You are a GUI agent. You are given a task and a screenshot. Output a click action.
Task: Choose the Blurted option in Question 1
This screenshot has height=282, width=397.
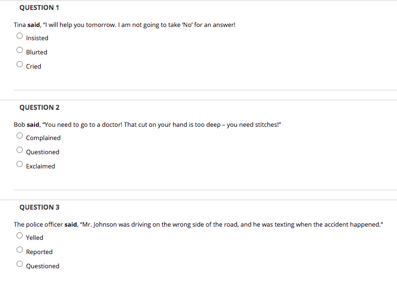19,50
